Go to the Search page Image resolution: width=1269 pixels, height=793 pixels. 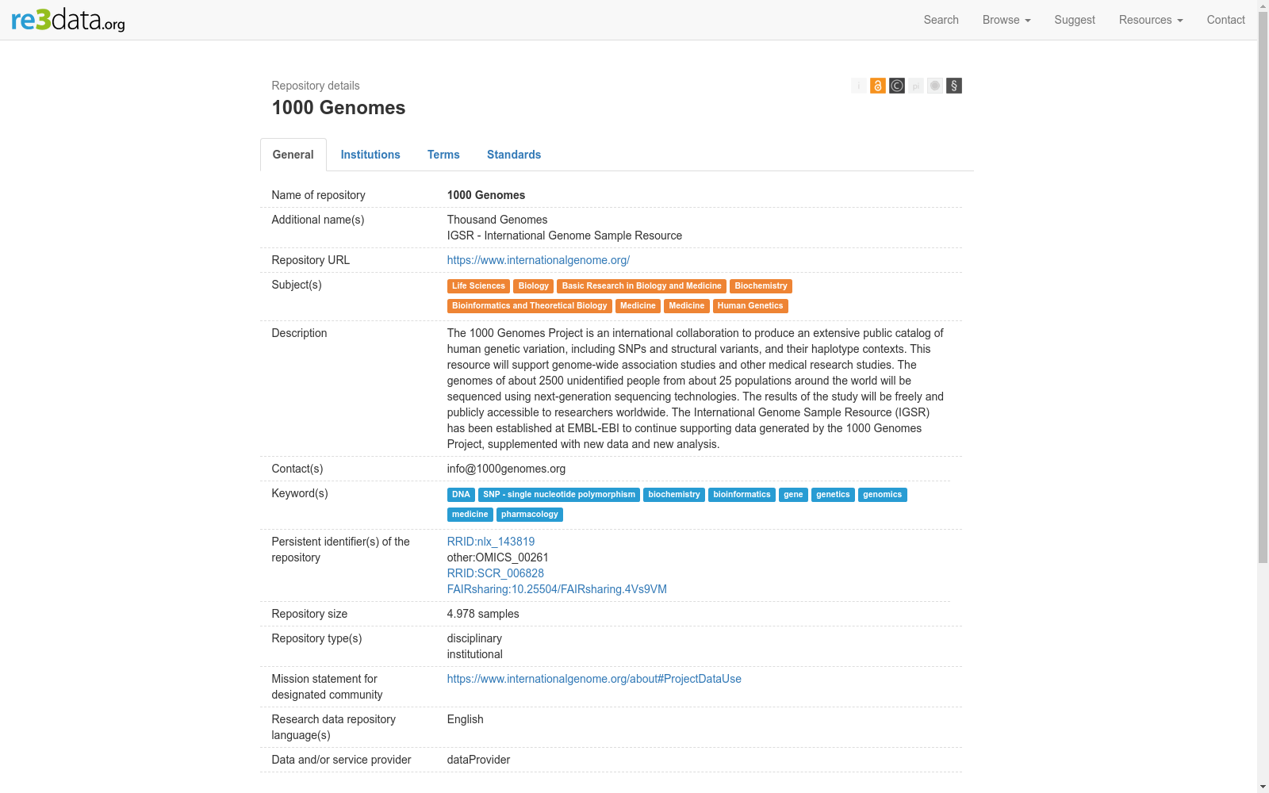click(941, 20)
